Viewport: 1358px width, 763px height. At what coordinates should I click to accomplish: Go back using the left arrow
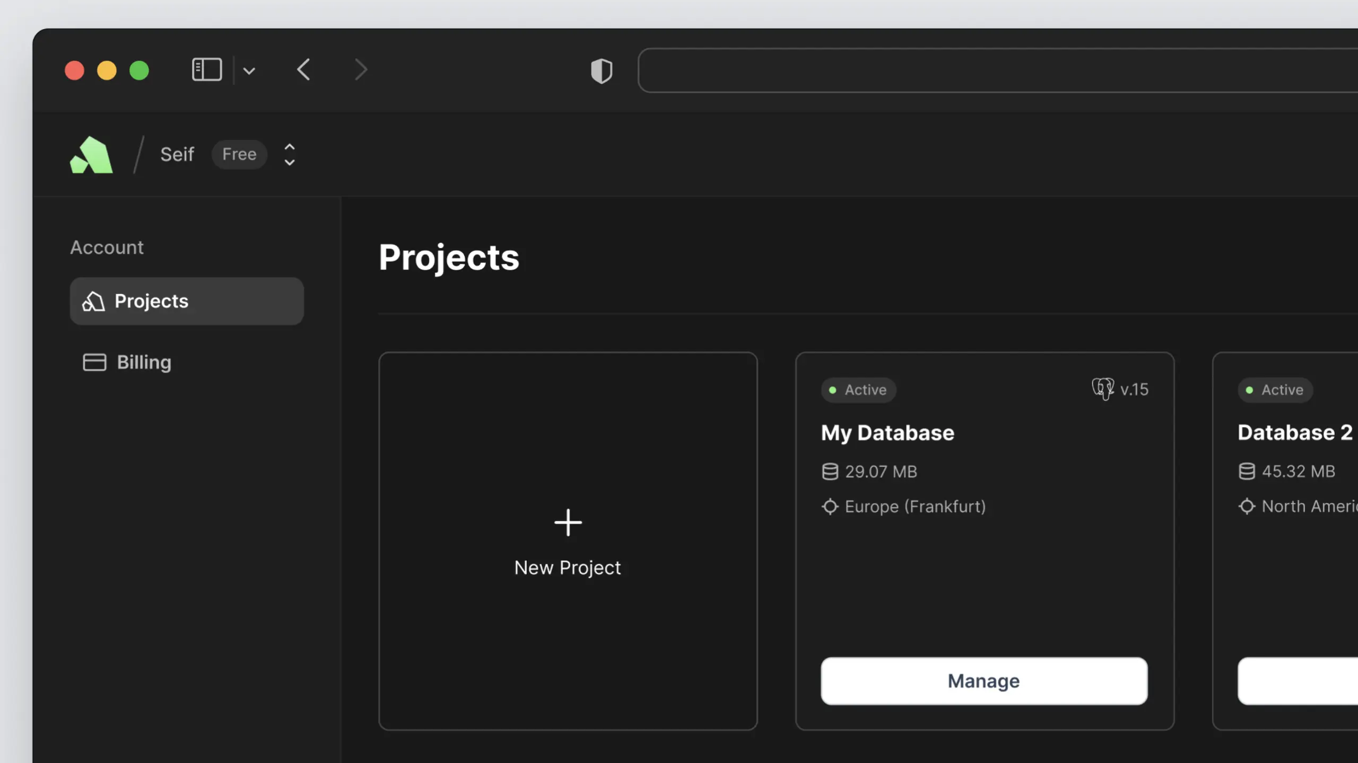tap(303, 69)
